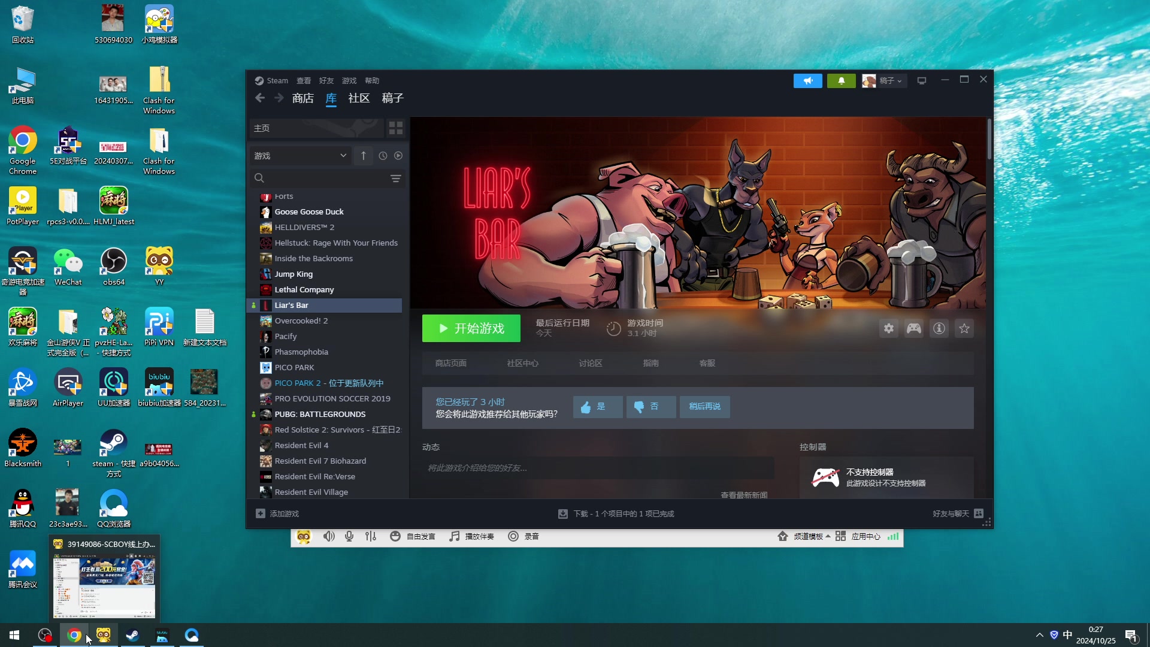Select the WeChat desktop icon
The height and width of the screenshot is (647, 1150).
click(68, 267)
